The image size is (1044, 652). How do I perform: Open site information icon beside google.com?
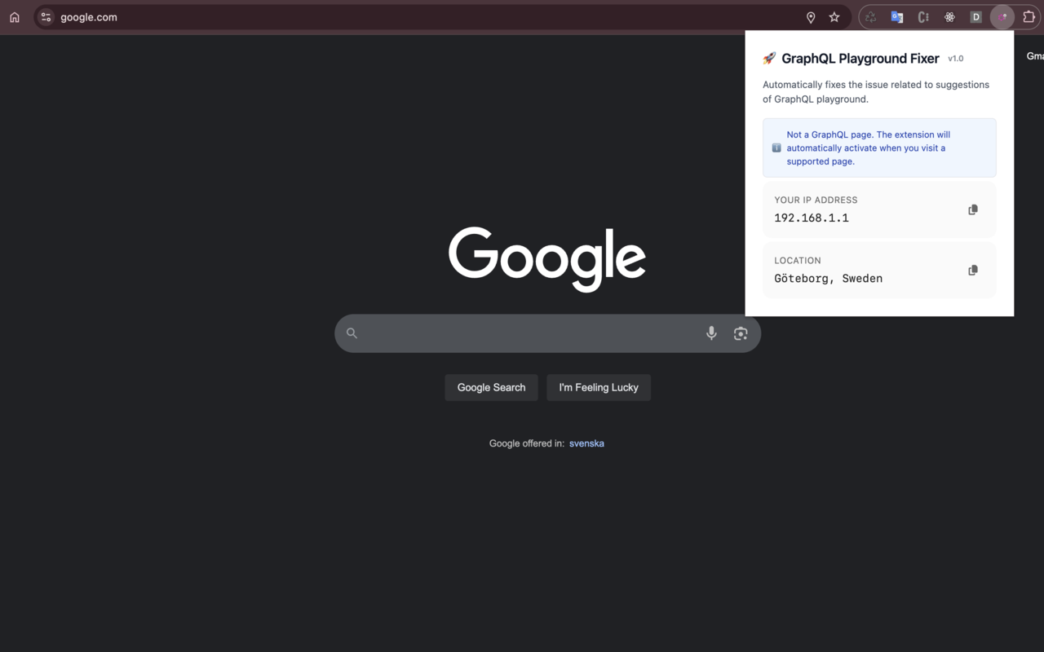point(46,17)
